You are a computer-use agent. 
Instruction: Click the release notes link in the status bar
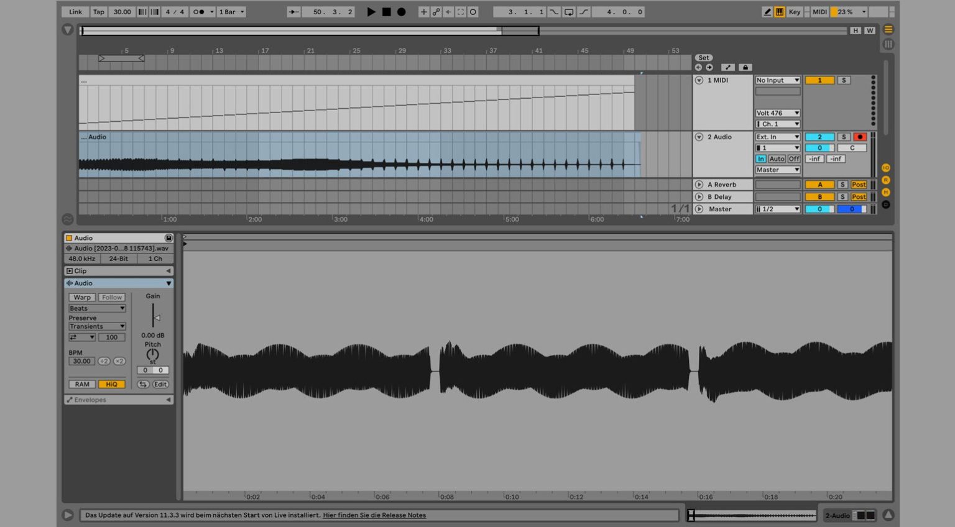[x=374, y=515]
